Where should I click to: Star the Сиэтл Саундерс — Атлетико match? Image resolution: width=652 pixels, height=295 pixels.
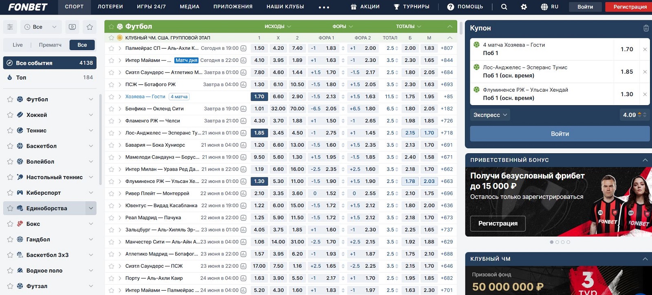click(111, 73)
